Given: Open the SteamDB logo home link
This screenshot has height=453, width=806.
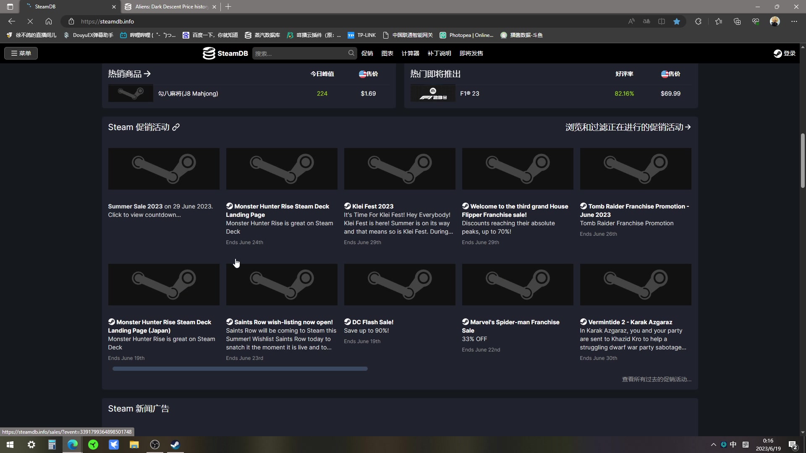Looking at the screenshot, I should 225,53.
